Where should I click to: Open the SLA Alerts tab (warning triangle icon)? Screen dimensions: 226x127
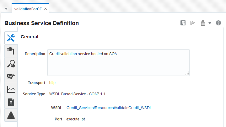[x=11, y=115]
